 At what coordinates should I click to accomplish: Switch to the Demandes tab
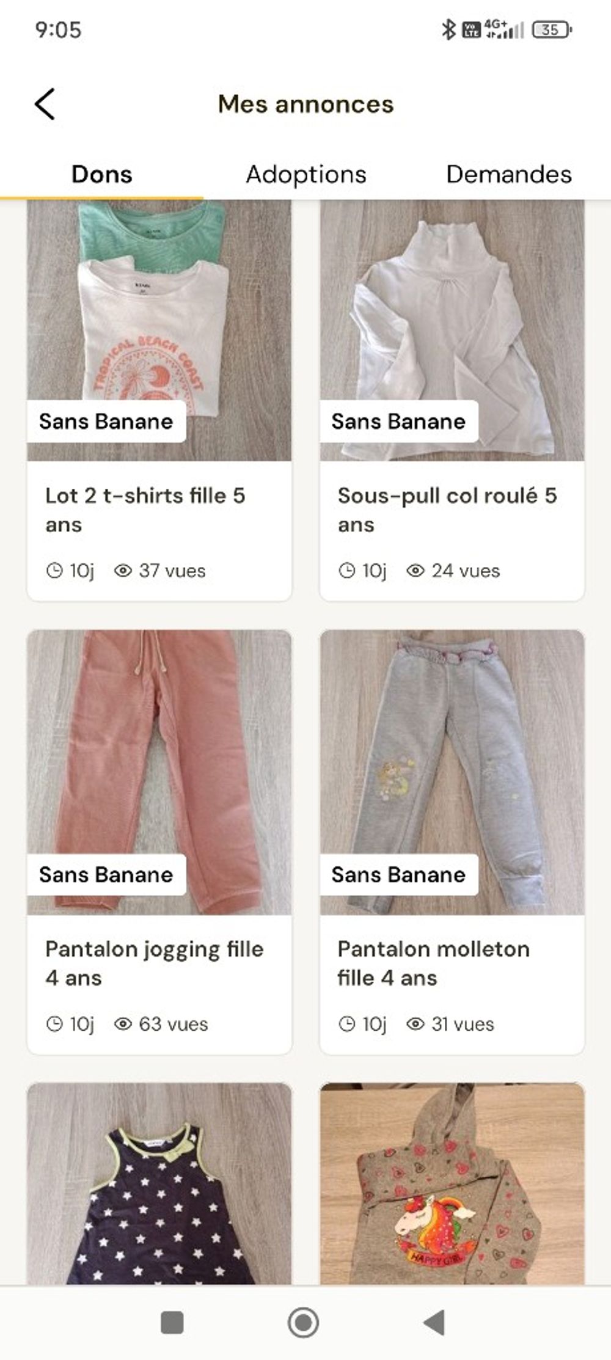[509, 175]
